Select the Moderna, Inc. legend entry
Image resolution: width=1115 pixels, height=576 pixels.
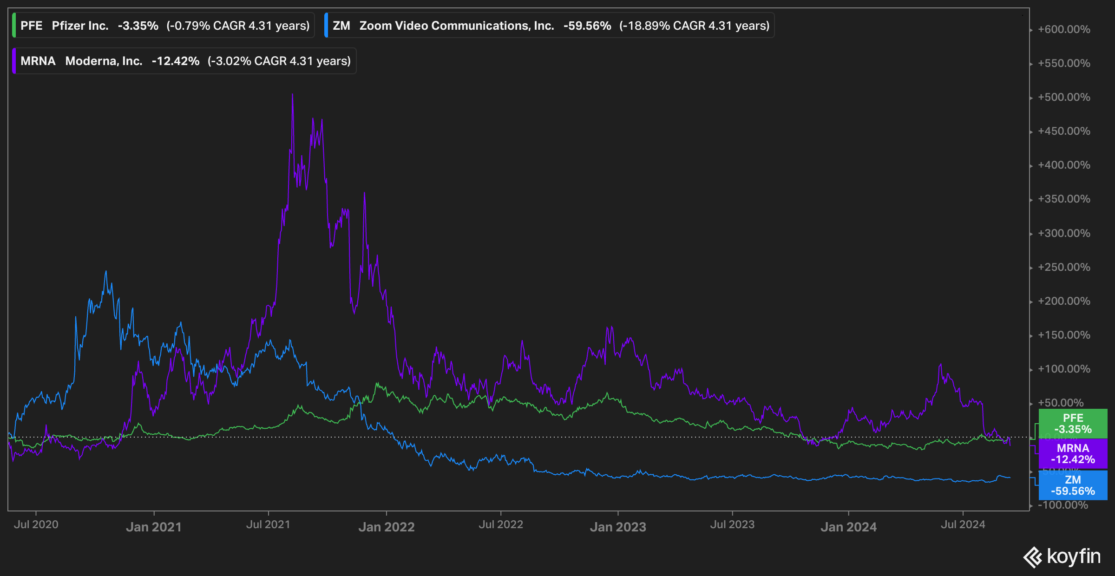tap(104, 61)
